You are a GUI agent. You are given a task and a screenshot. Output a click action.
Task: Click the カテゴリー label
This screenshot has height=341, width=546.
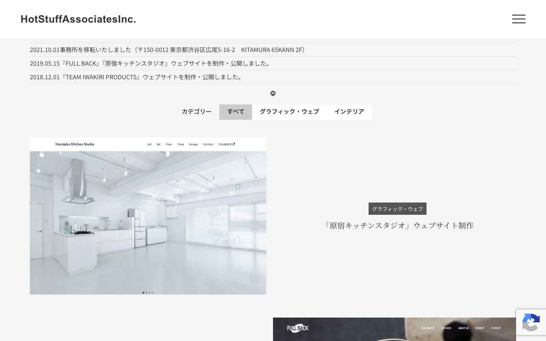197,112
